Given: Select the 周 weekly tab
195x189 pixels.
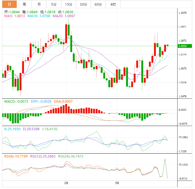Looking at the screenshot, I should point(25,4).
